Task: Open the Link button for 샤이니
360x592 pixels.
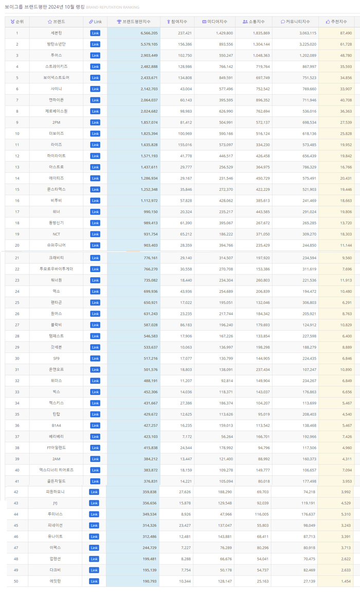Action: (x=95, y=89)
